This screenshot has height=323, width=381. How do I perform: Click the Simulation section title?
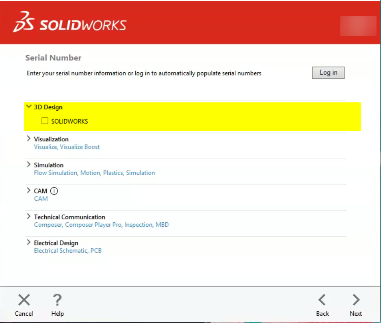tap(49, 165)
